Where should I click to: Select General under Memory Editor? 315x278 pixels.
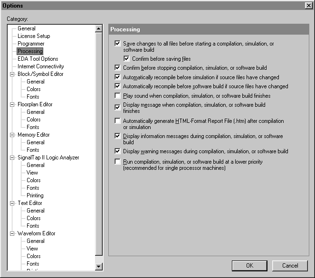36,142
